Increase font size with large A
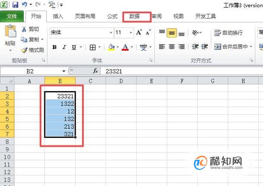This screenshot has width=263, height=186. coord(139,32)
